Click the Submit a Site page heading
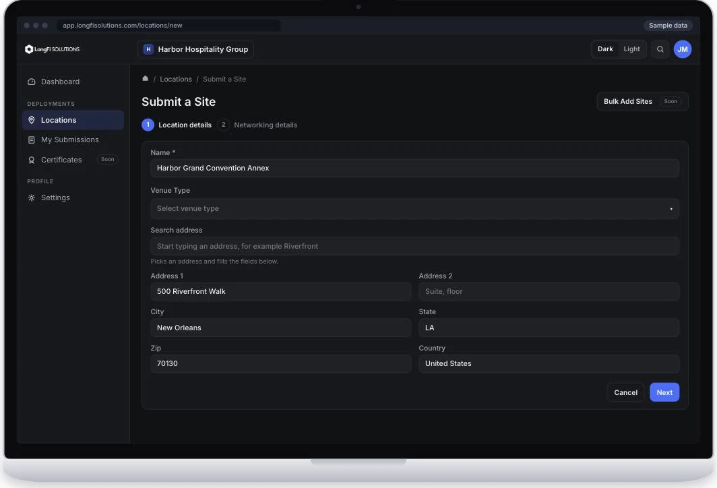Image resolution: width=717 pixels, height=488 pixels. click(x=179, y=102)
